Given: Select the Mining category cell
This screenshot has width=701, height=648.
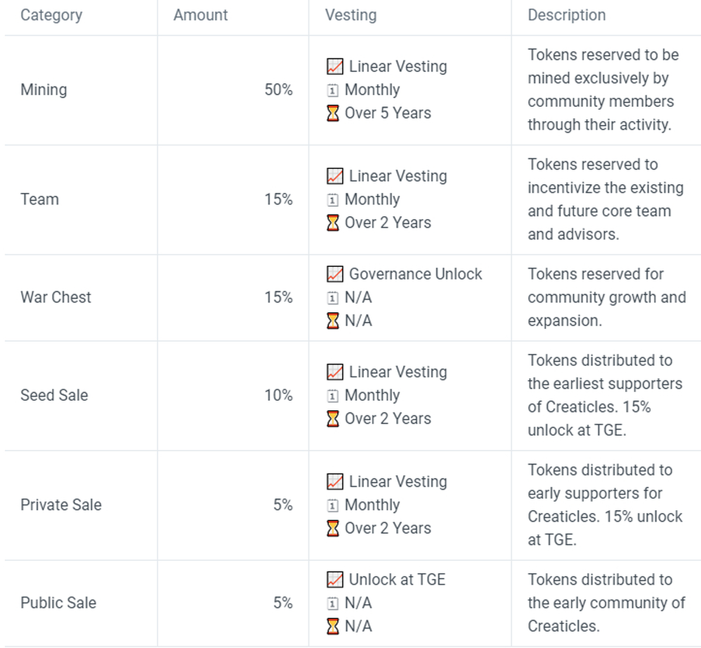Looking at the screenshot, I should pos(44,90).
